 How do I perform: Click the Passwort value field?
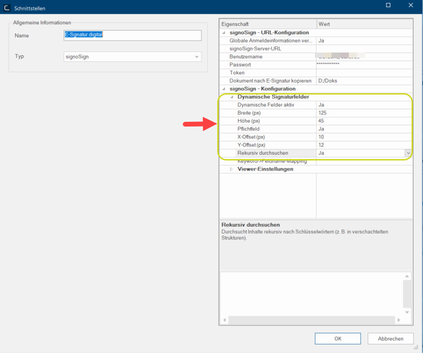tap(364, 64)
